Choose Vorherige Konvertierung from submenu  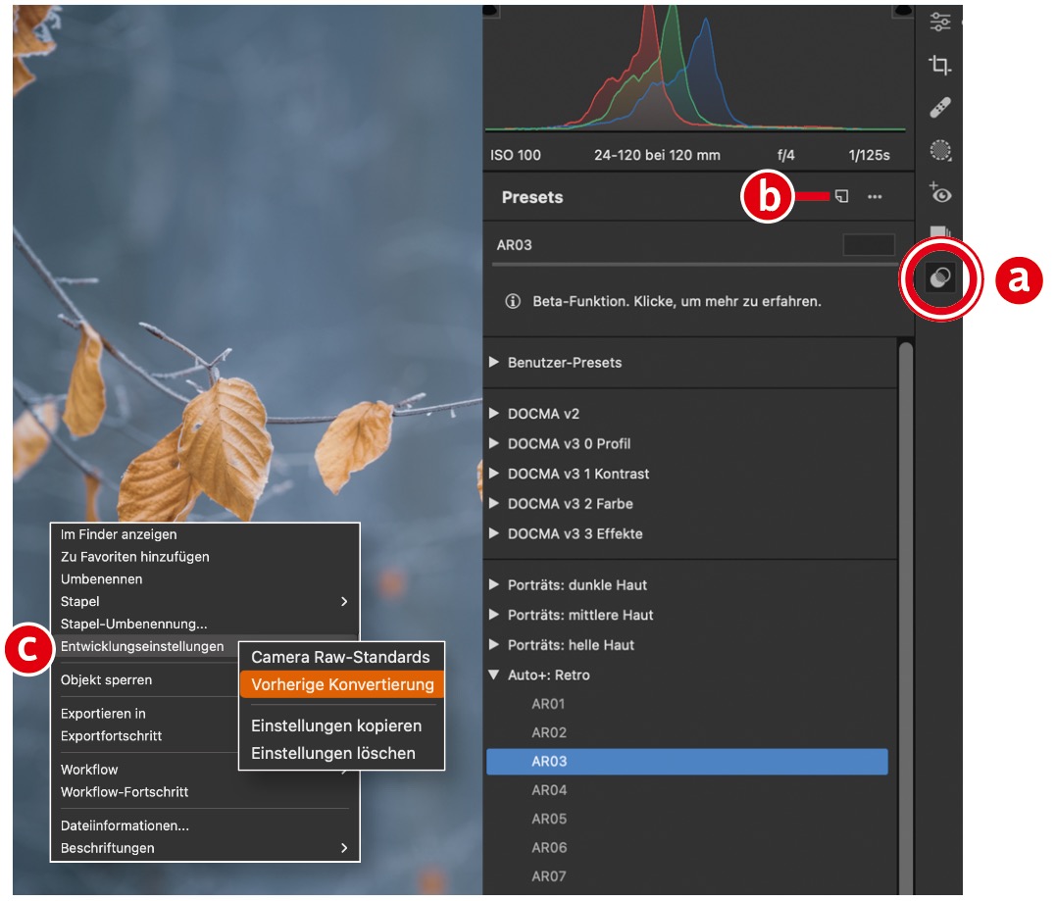coord(341,684)
